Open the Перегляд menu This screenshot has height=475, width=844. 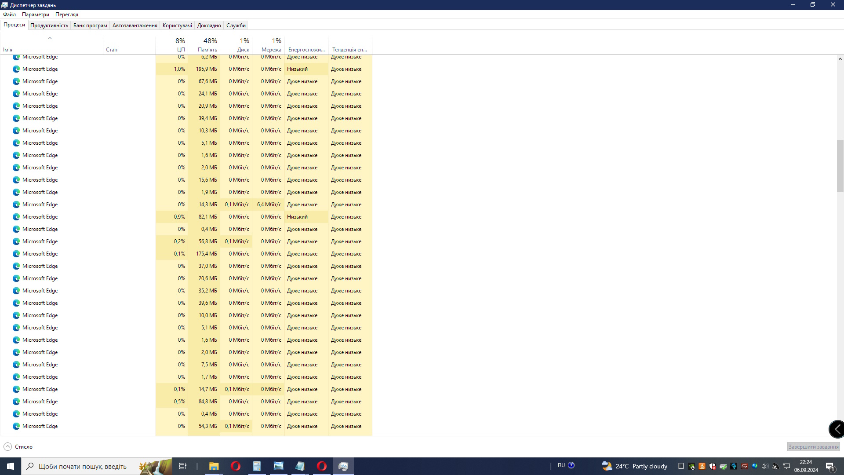67,15
